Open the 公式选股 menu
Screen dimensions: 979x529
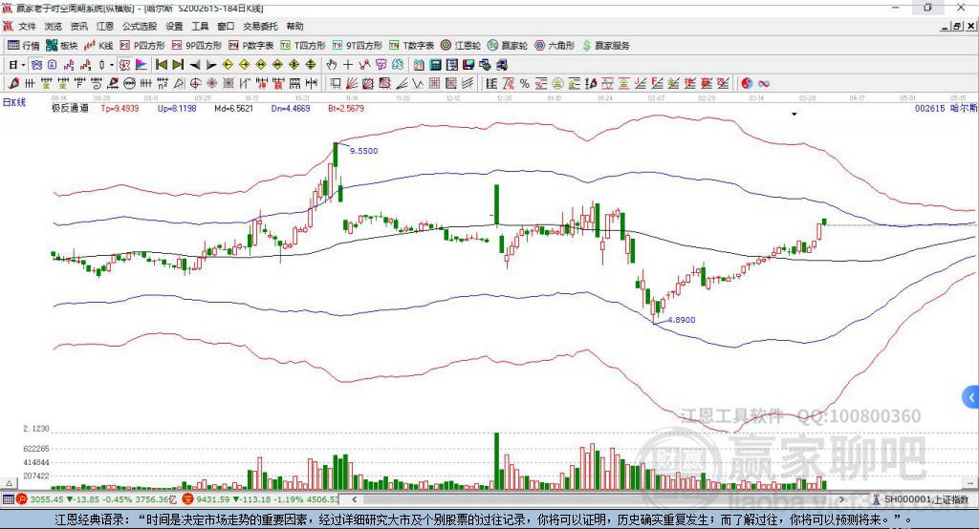tap(140, 26)
